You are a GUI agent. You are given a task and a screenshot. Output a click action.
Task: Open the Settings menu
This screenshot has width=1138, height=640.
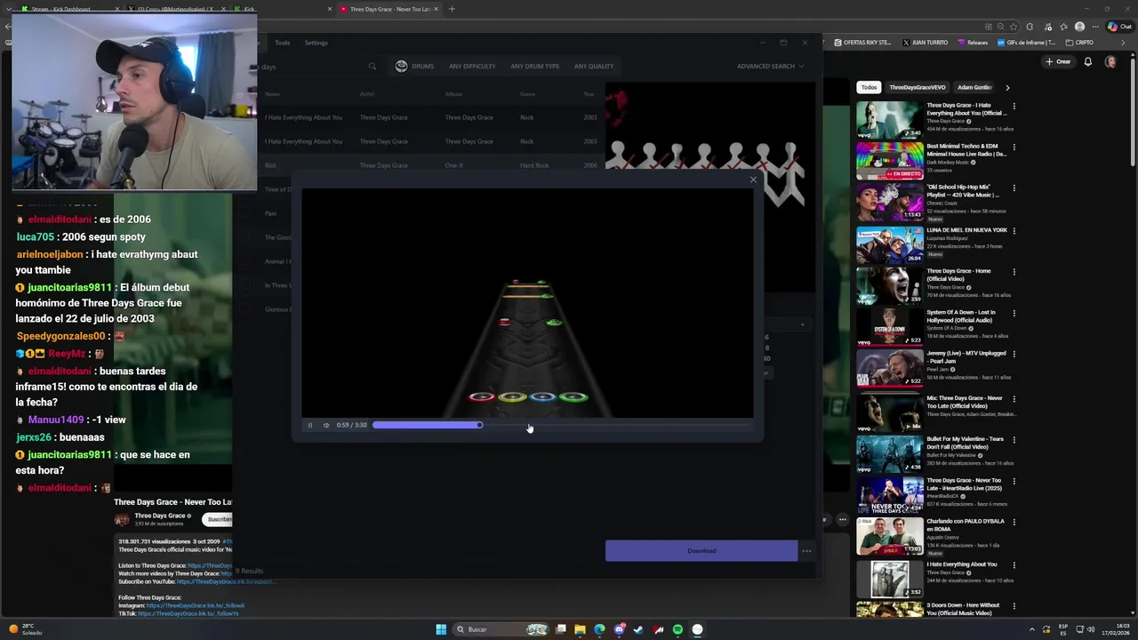click(316, 43)
